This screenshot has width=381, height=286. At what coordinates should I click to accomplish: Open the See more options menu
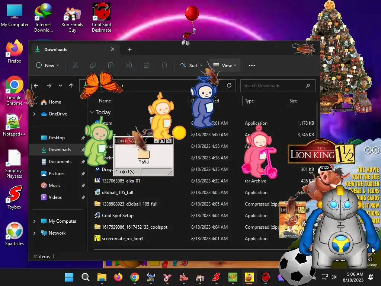pos(252,65)
